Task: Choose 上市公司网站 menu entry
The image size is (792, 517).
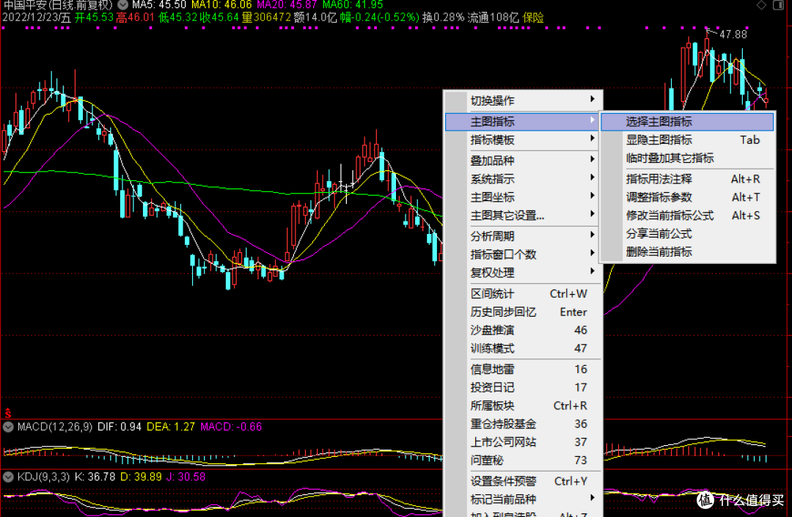Action: 524,441
